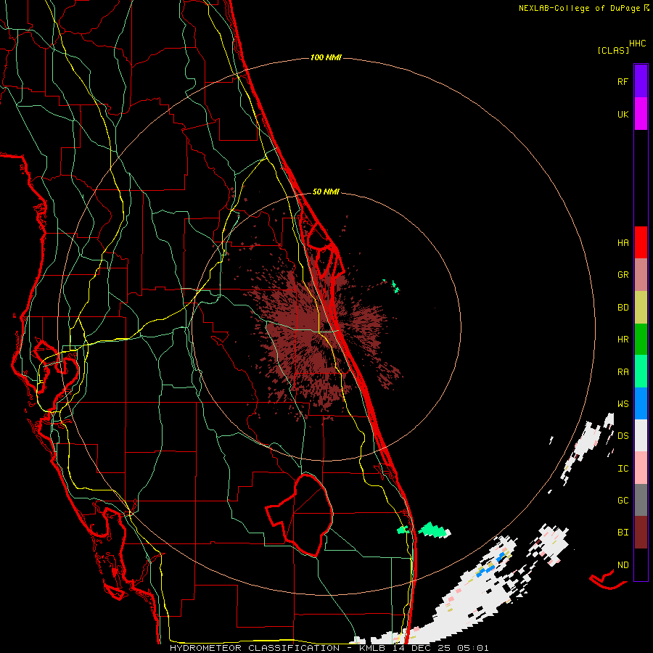Click the BI legend label

click(623, 533)
